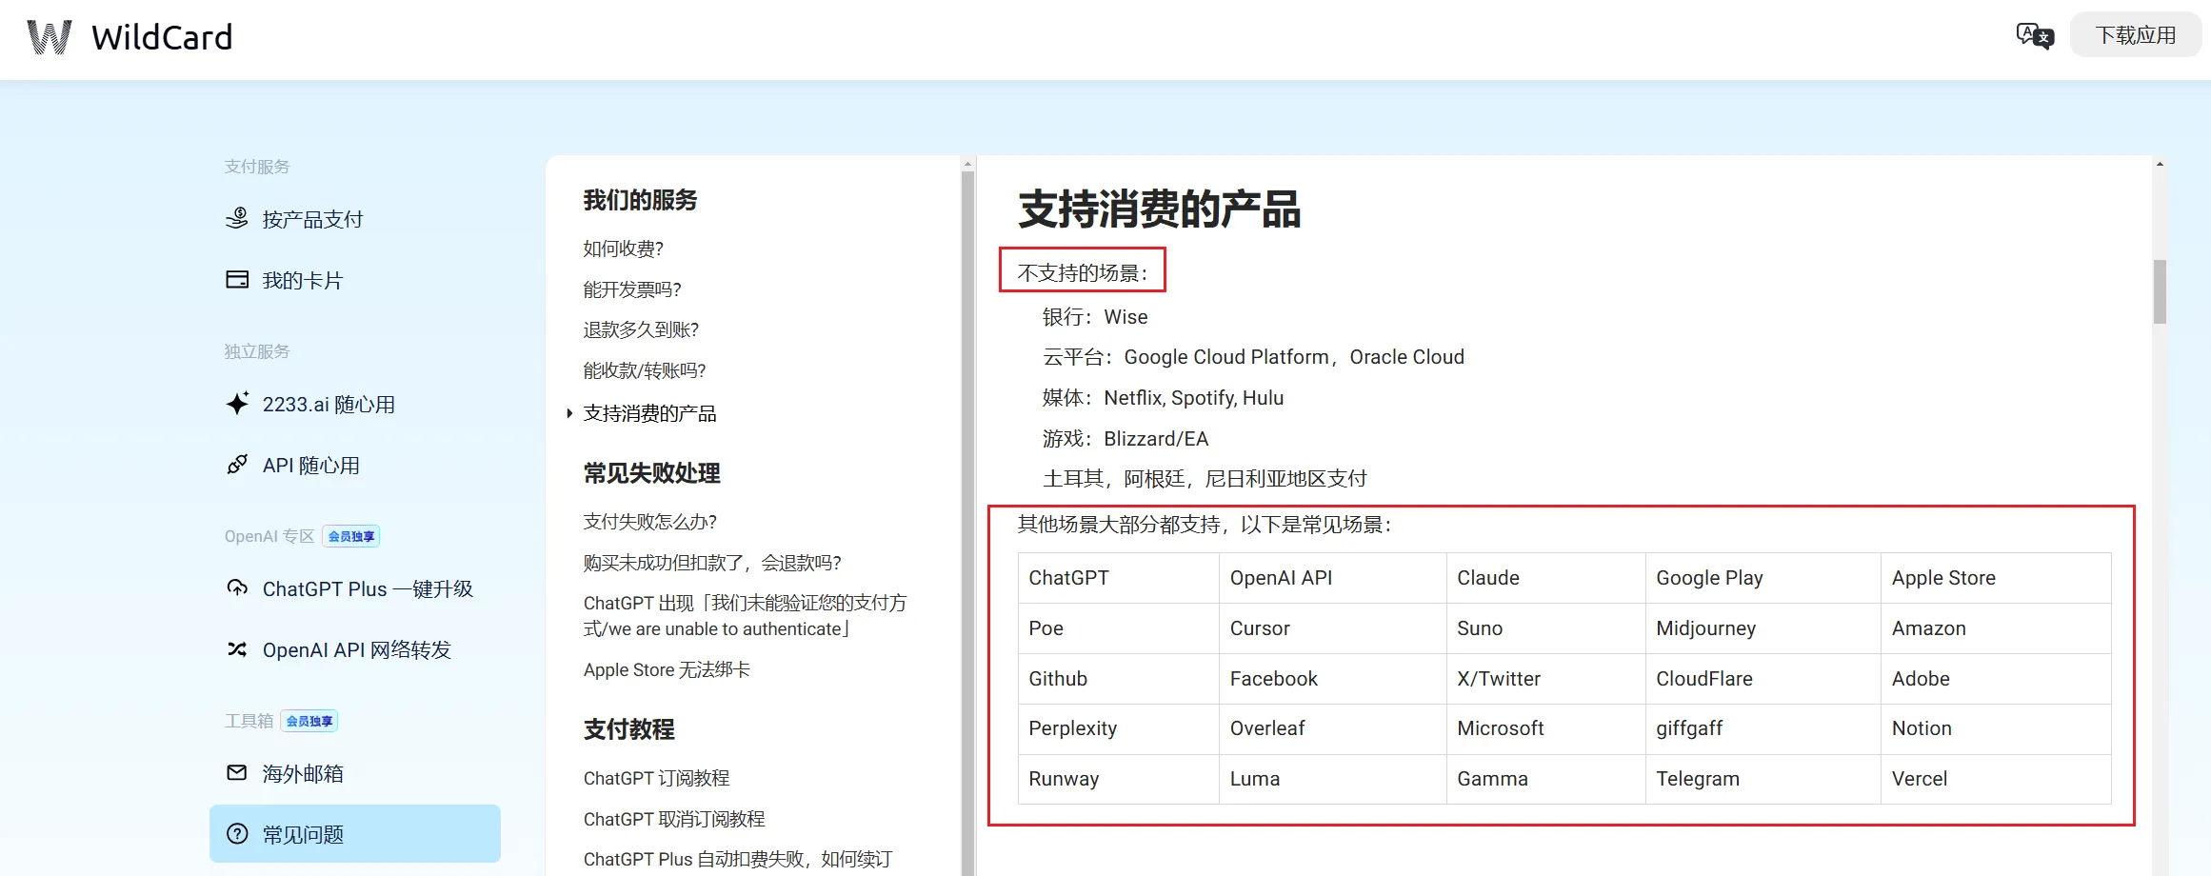
Task: Click the Midjourney table cell
Action: (1763, 628)
